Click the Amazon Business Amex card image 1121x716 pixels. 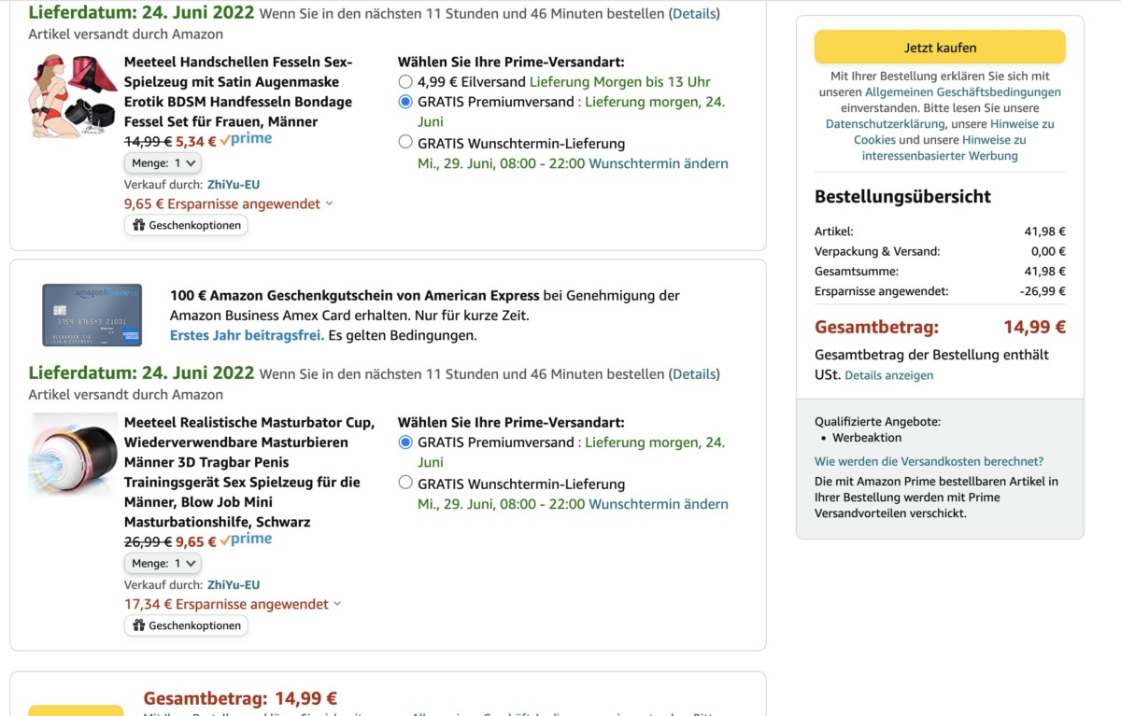(x=92, y=315)
